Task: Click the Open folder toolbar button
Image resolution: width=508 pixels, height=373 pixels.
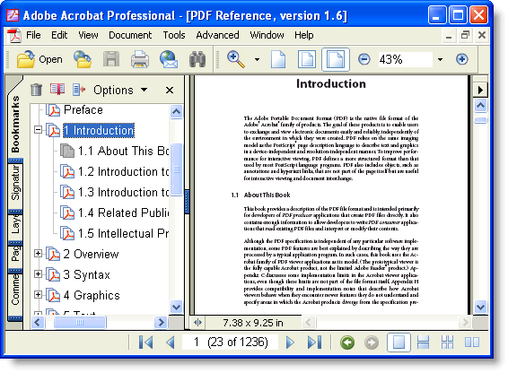Action: coord(39,59)
